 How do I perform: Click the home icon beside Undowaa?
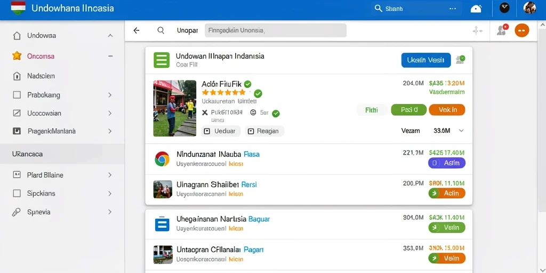click(17, 36)
